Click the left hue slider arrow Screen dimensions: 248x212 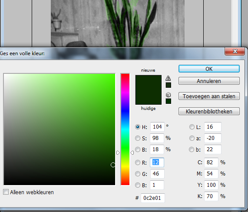(x=118, y=152)
